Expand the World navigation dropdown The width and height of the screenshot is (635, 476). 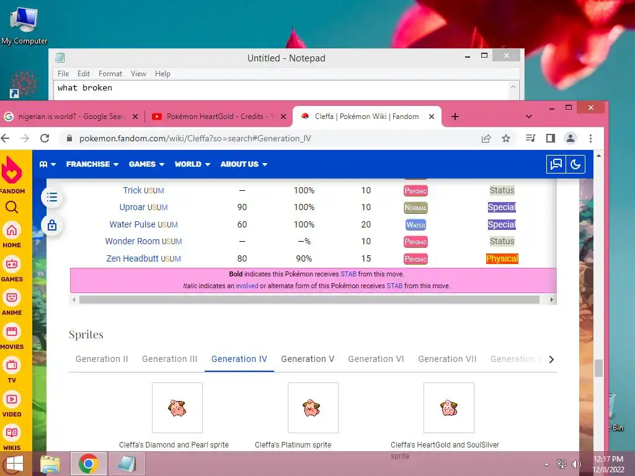[192, 164]
